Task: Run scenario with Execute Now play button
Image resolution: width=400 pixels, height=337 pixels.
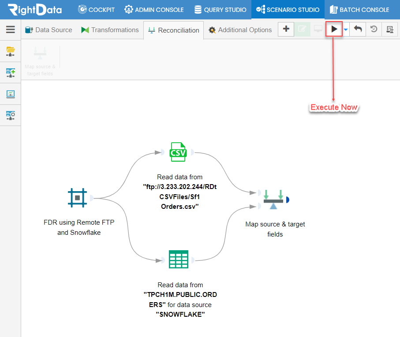Action: pos(334,29)
